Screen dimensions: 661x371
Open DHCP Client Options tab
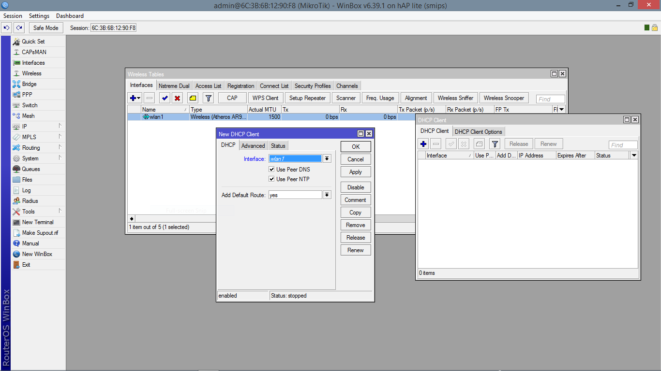[x=479, y=132]
